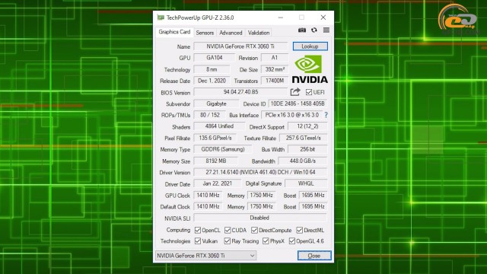Click the Default Clock field 1410 MHz
Viewport: 487px width, 274px height.
(x=208, y=206)
